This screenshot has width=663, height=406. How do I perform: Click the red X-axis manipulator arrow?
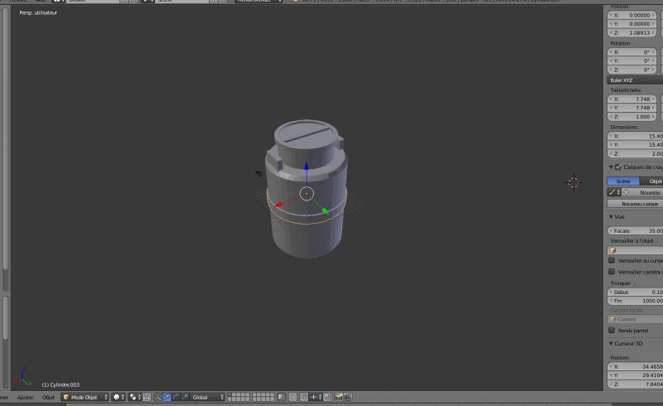point(280,203)
